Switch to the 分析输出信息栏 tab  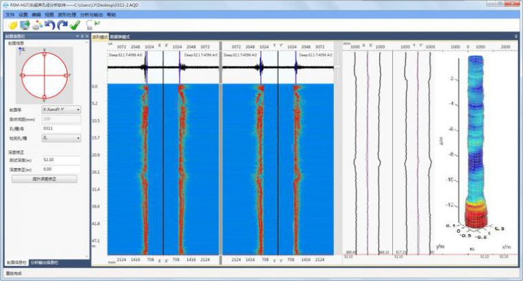(45, 262)
